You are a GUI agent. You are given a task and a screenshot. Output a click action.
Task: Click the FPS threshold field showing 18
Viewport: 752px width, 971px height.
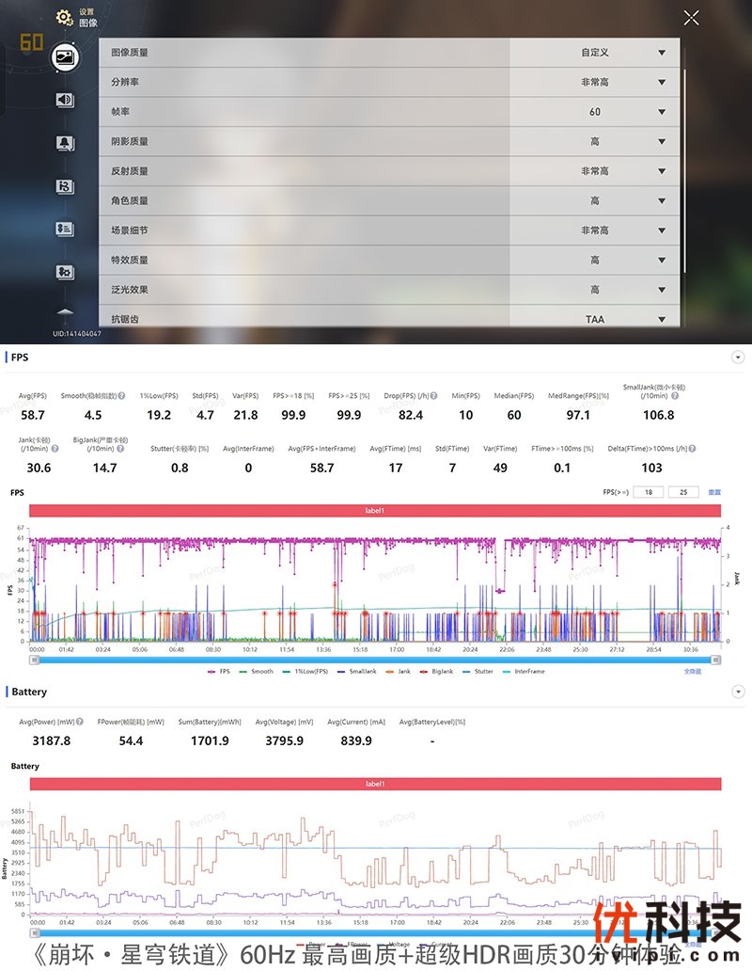(x=648, y=492)
